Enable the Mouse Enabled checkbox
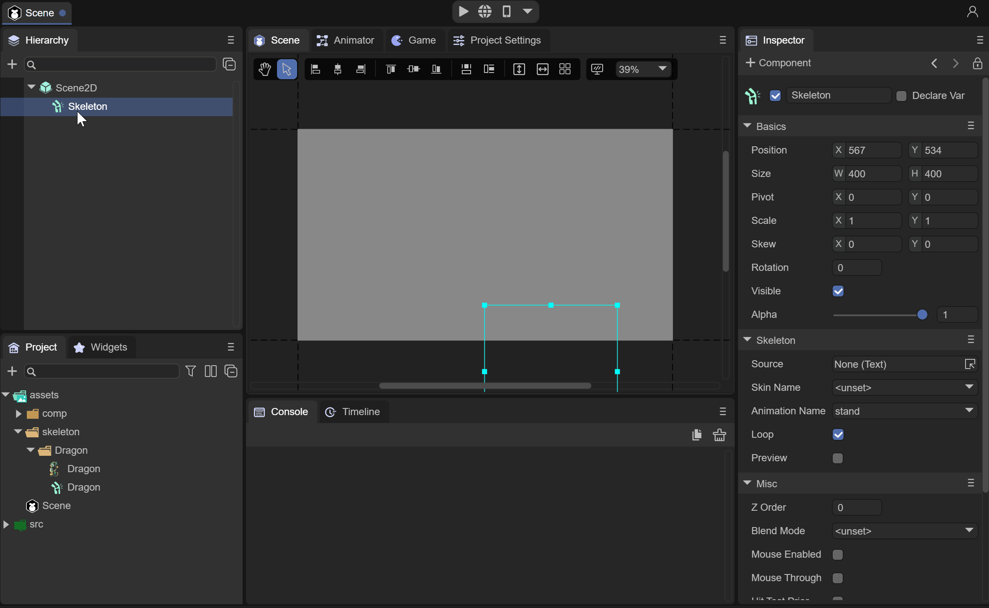The width and height of the screenshot is (989, 608). click(837, 554)
